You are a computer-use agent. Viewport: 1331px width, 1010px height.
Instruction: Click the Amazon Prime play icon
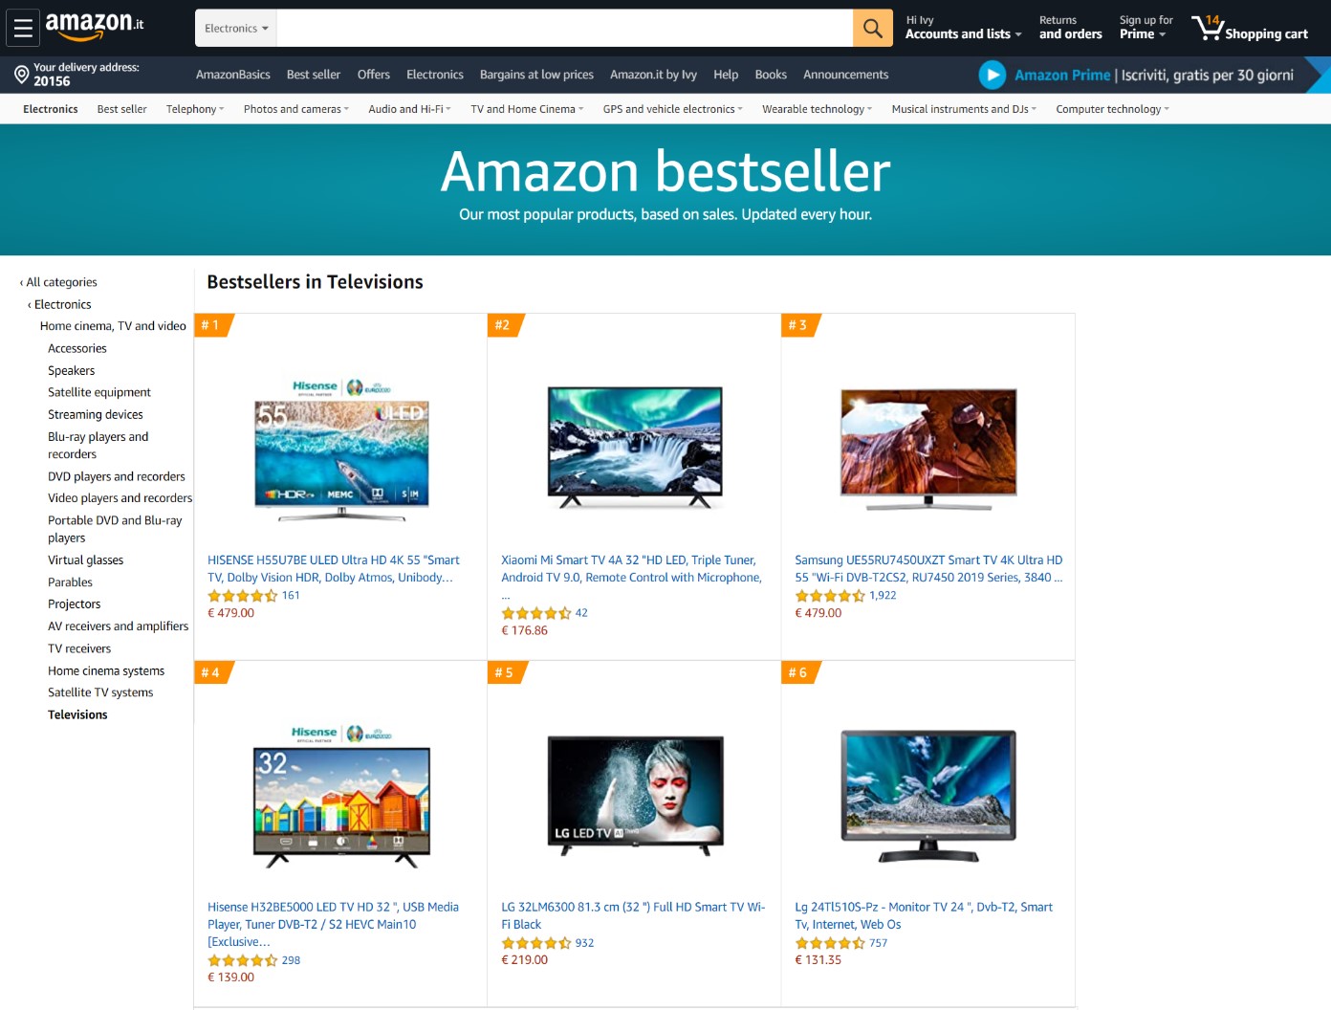993,75
